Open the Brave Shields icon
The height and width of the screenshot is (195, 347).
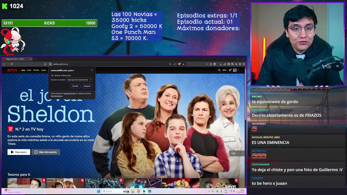click(x=179, y=64)
